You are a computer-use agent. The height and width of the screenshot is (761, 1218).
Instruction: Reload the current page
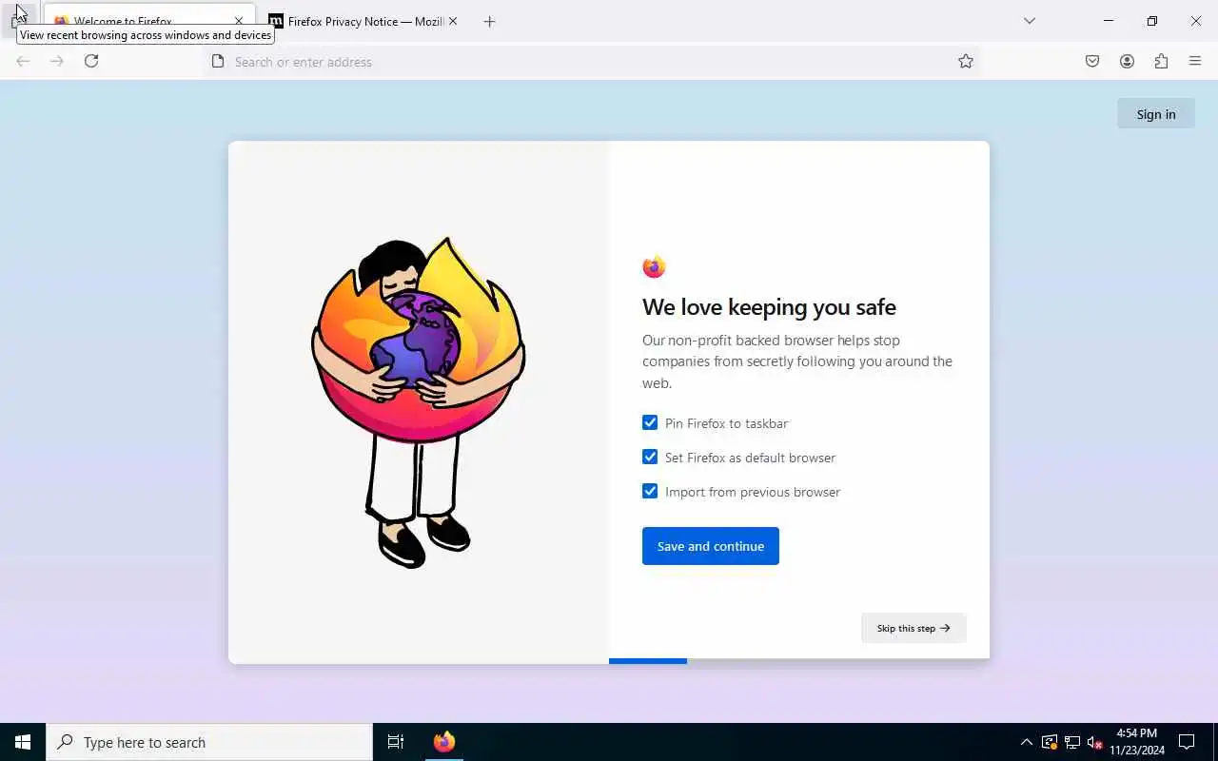pos(91,61)
